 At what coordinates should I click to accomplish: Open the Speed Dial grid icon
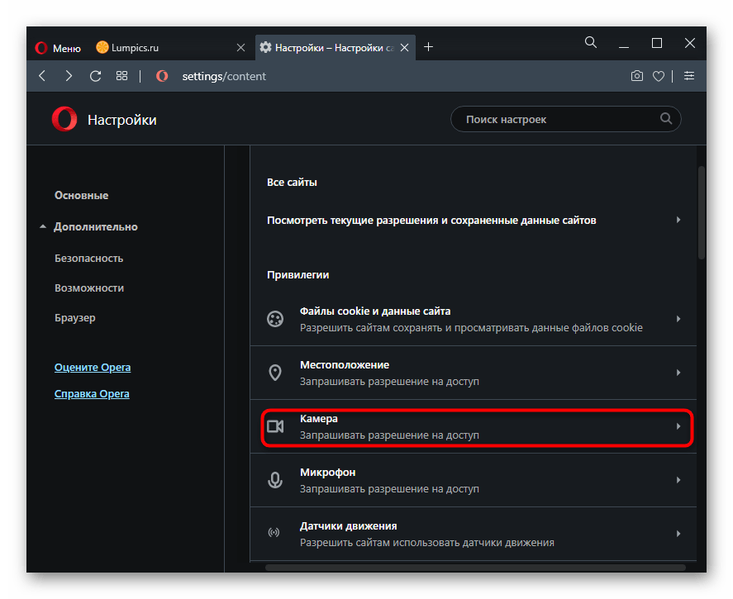(121, 76)
